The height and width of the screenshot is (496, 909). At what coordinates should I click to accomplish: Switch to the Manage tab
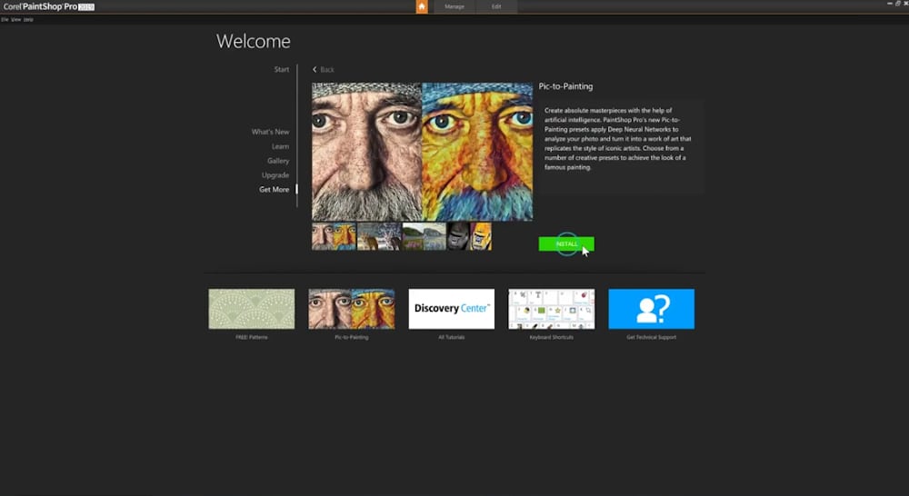[454, 7]
